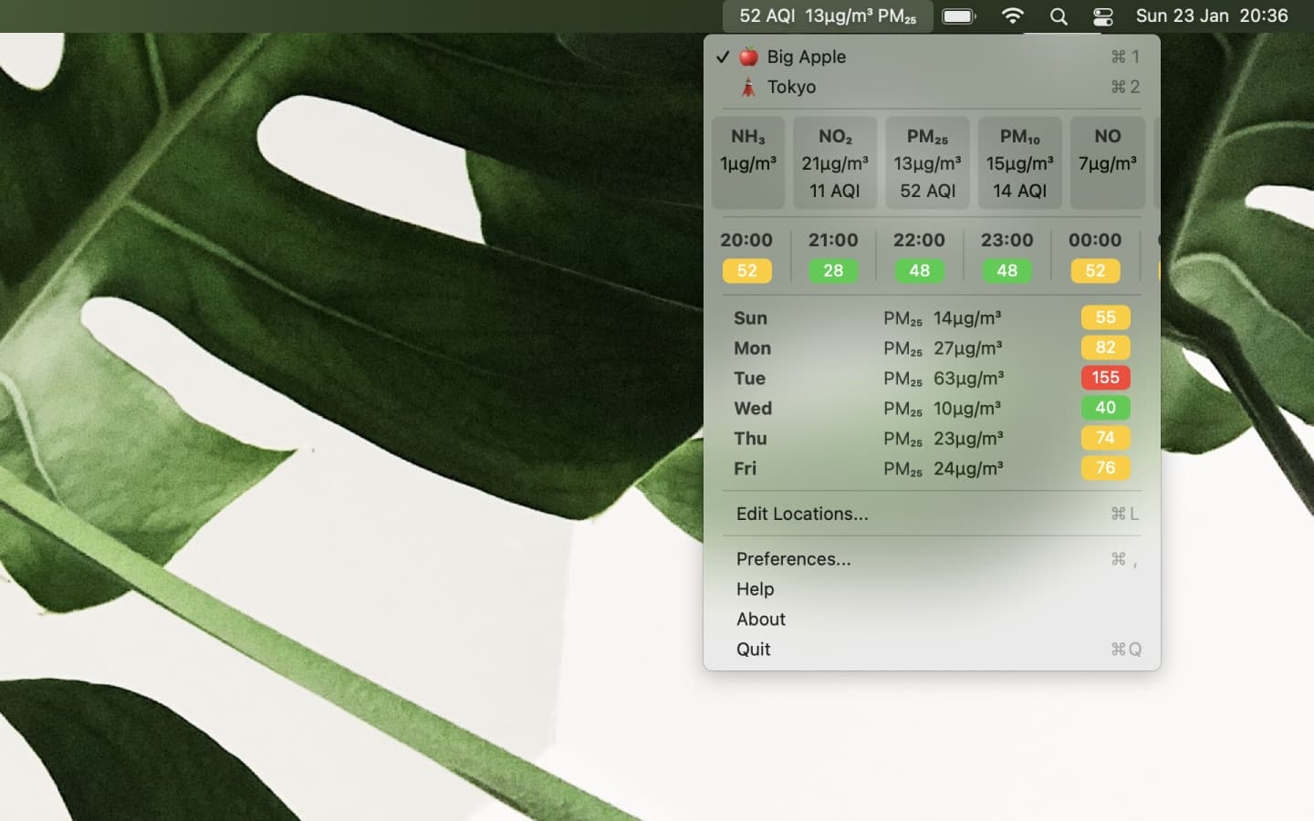Open Preferences… from the menu
Image resolution: width=1314 pixels, height=821 pixels.
pyautogui.click(x=793, y=558)
